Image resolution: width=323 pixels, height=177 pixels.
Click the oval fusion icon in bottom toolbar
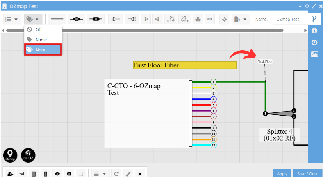[57, 174]
